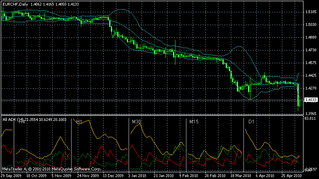Click the 25 Apr 2010 date label
The width and height of the screenshot is (319, 179).
(291, 176)
